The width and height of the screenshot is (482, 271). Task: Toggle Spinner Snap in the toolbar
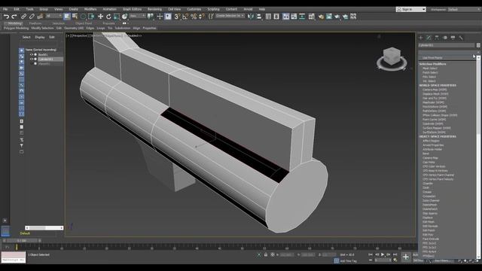pyautogui.click(x=202, y=17)
